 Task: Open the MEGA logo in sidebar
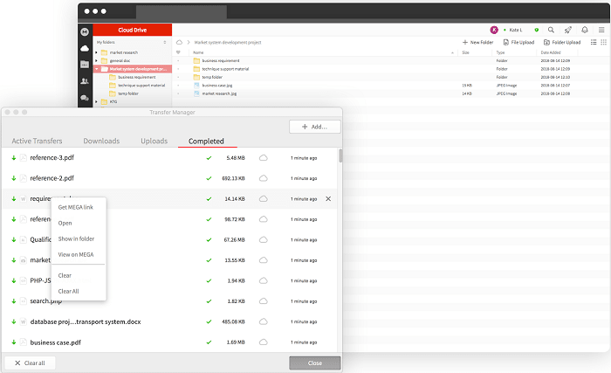point(85,31)
